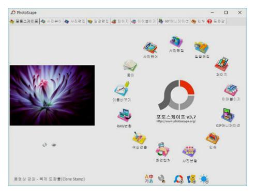Switch to the 인쇄 tab
This screenshot has width=255, height=194.
click(x=198, y=21)
